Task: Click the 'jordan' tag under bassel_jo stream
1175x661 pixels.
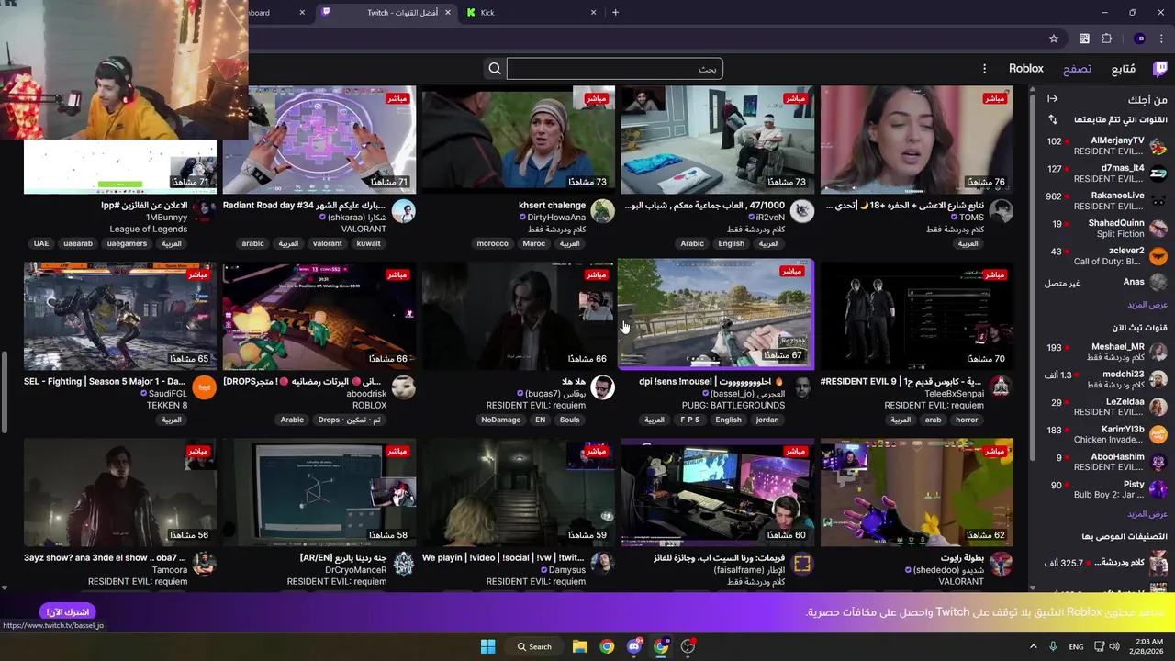Action: point(767,420)
